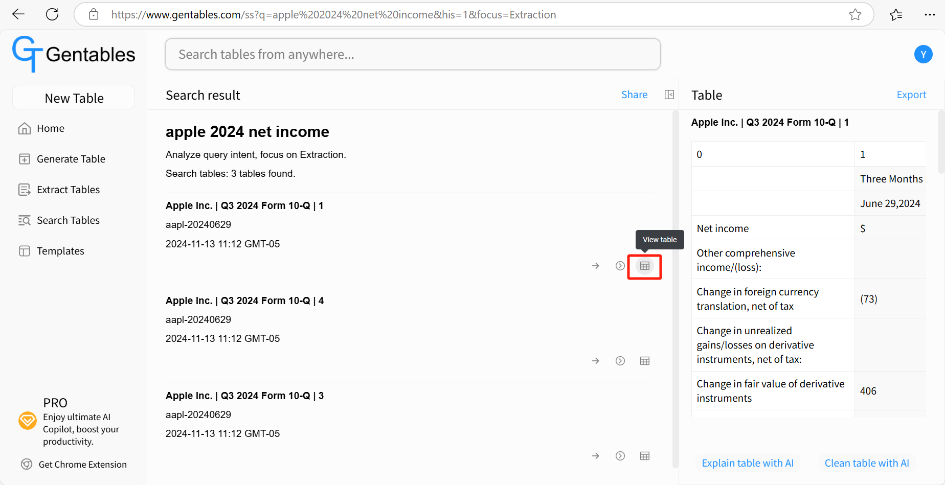
Task: Click the circled chevron icon for Form 10-Q | 3
Action: click(620, 456)
